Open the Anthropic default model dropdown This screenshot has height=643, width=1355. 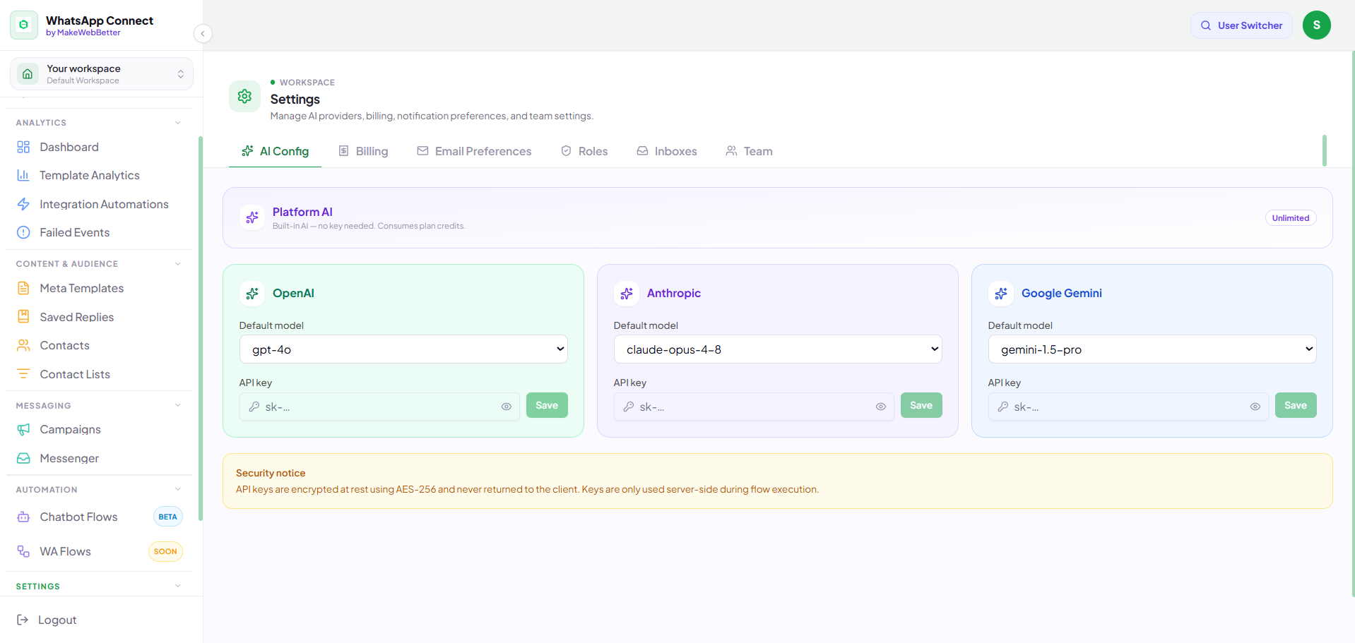point(778,349)
